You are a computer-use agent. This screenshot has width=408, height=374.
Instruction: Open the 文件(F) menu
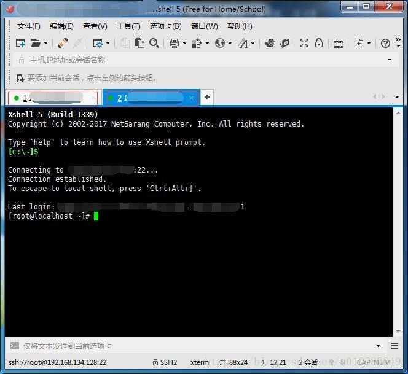tap(29, 26)
